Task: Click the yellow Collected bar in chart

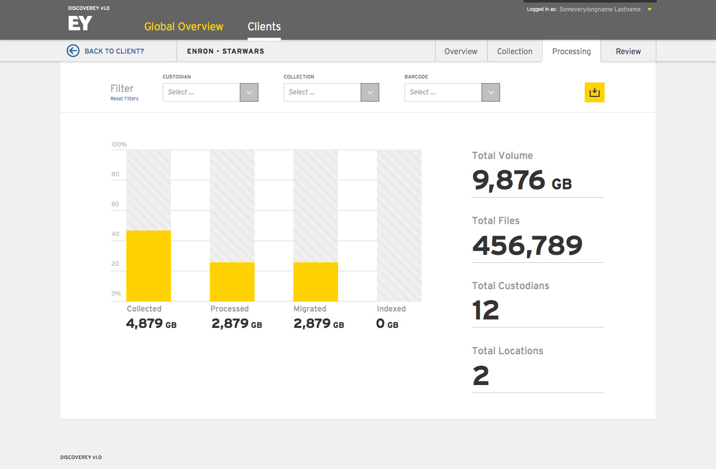Action: pos(149,266)
